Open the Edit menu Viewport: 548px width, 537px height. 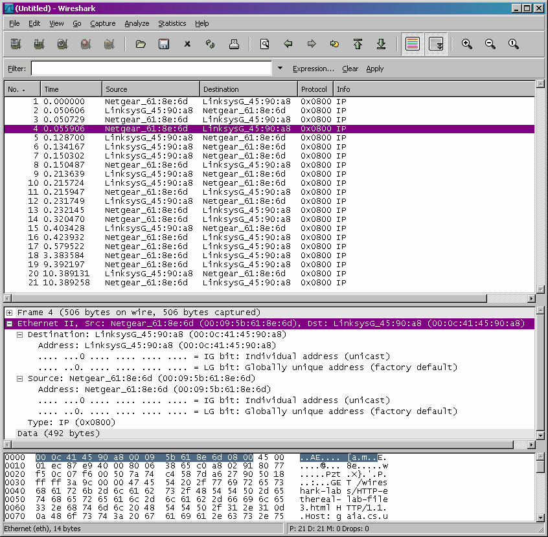point(34,23)
